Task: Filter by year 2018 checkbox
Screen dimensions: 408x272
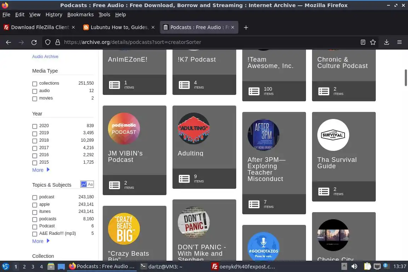Action: coord(35,141)
